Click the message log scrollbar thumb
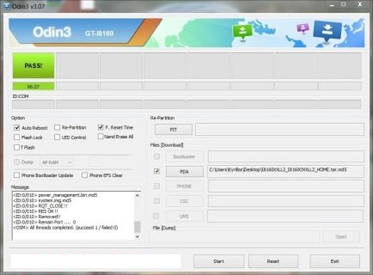Image resolution: width=373 pixels, height=275 pixels. click(x=137, y=227)
